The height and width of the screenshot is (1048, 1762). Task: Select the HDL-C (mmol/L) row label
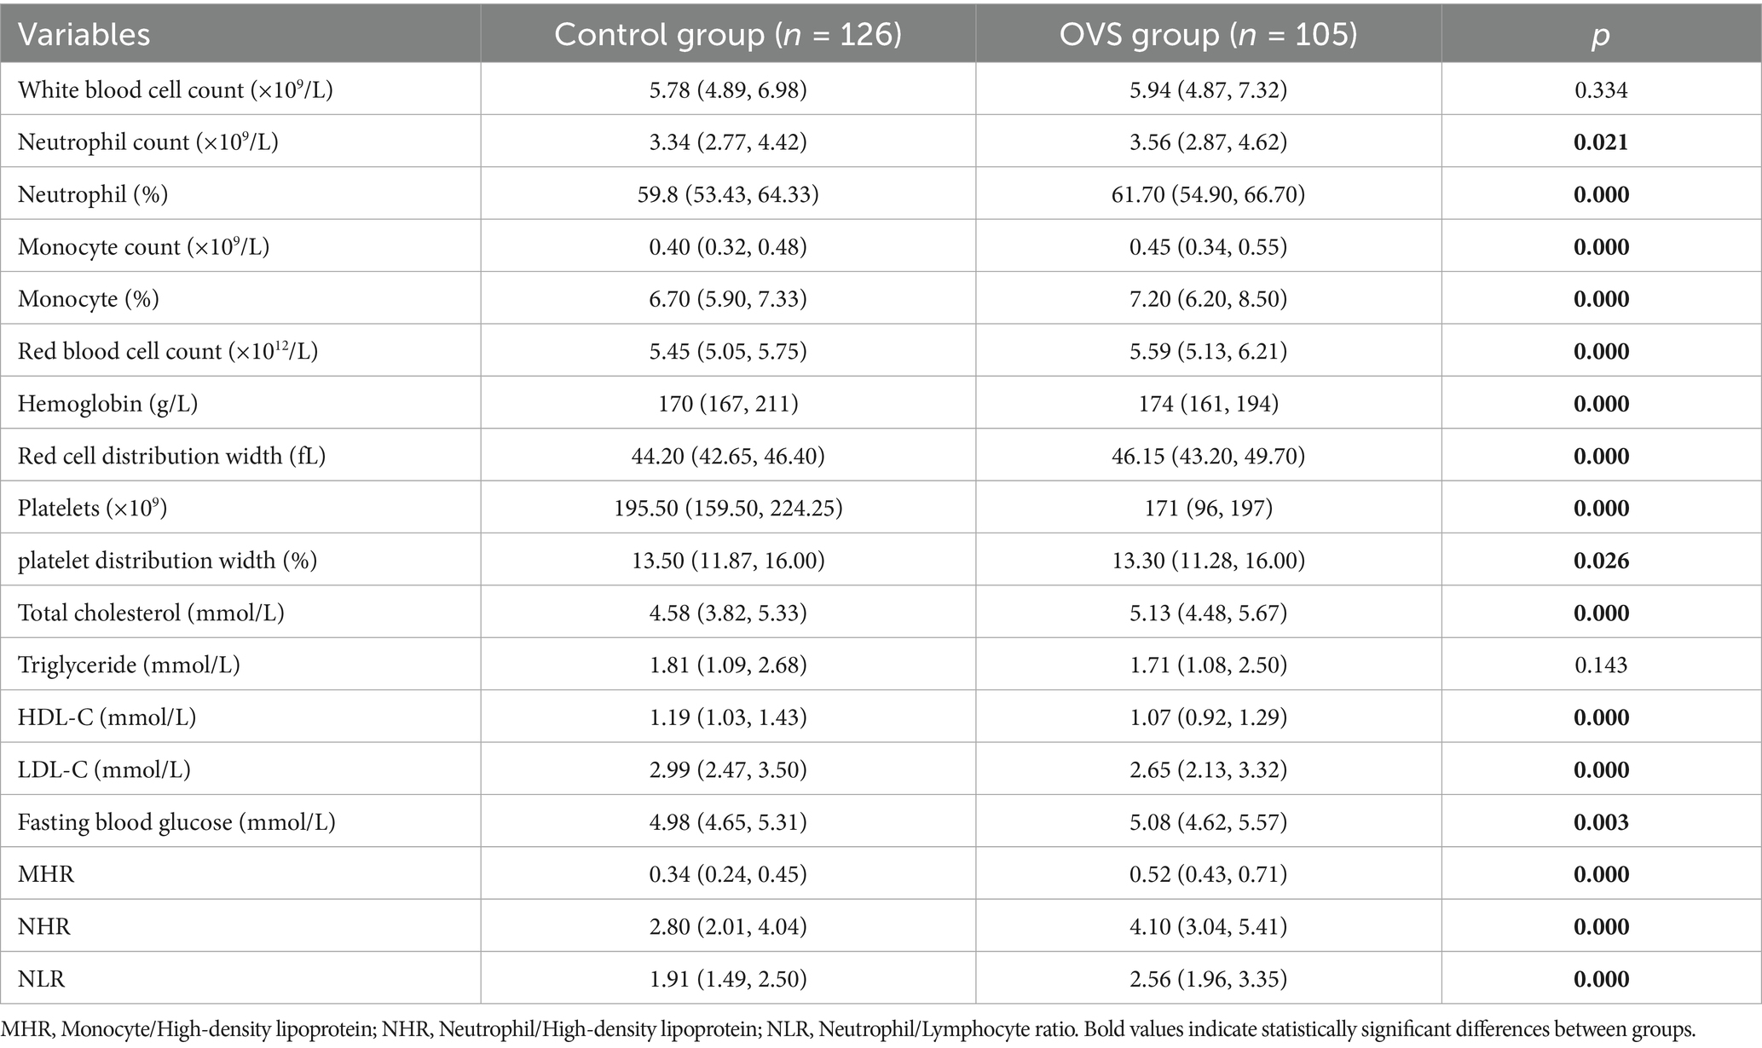(107, 717)
